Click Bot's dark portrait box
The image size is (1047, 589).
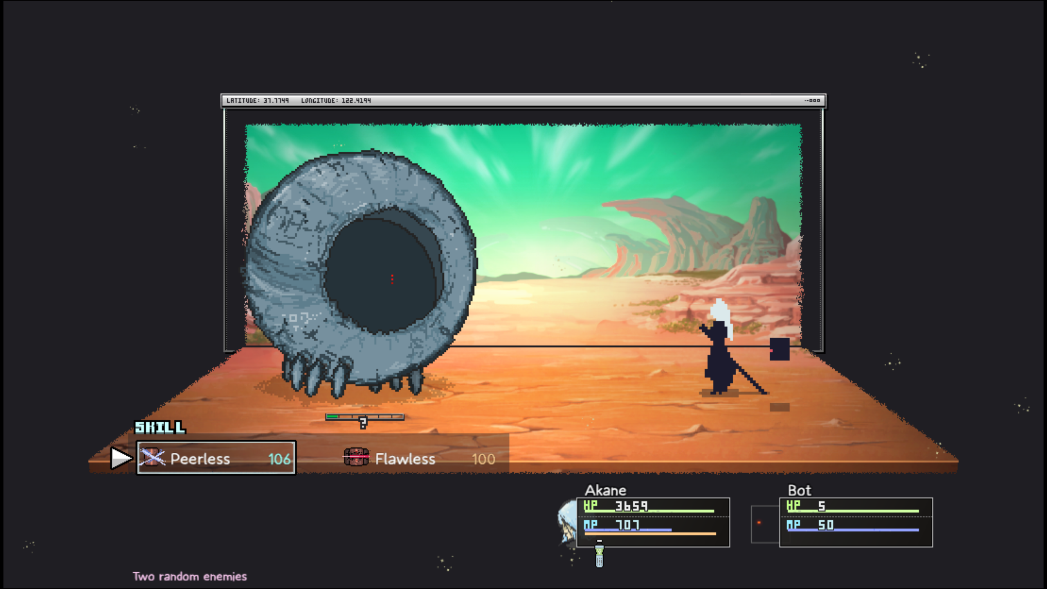point(764,524)
